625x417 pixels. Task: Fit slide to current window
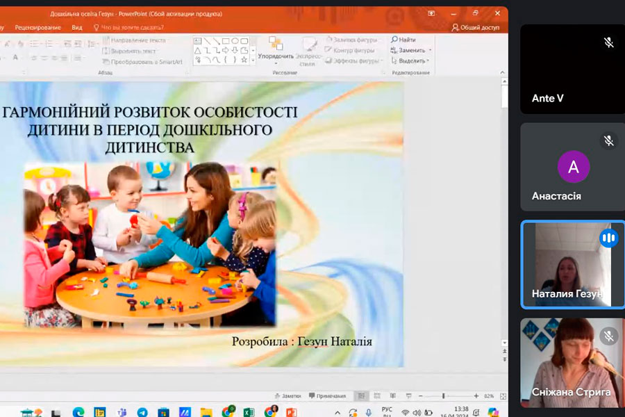click(503, 396)
